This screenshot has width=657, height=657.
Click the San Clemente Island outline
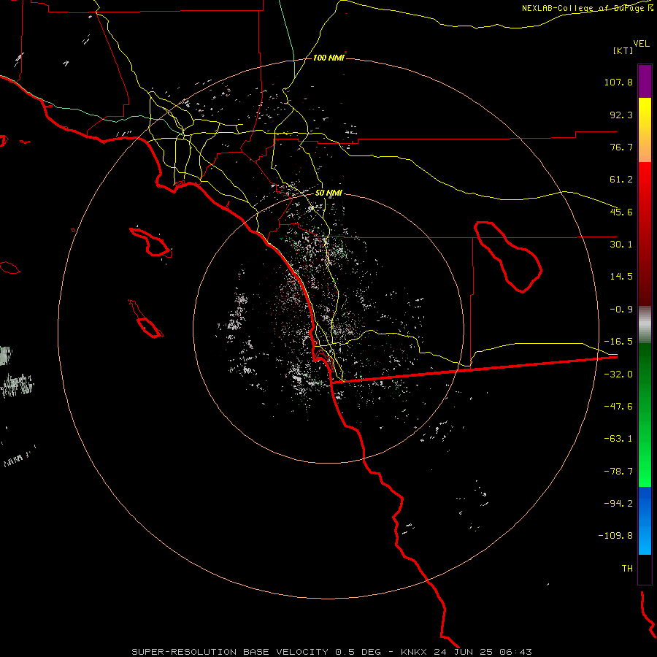click(146, 319)
